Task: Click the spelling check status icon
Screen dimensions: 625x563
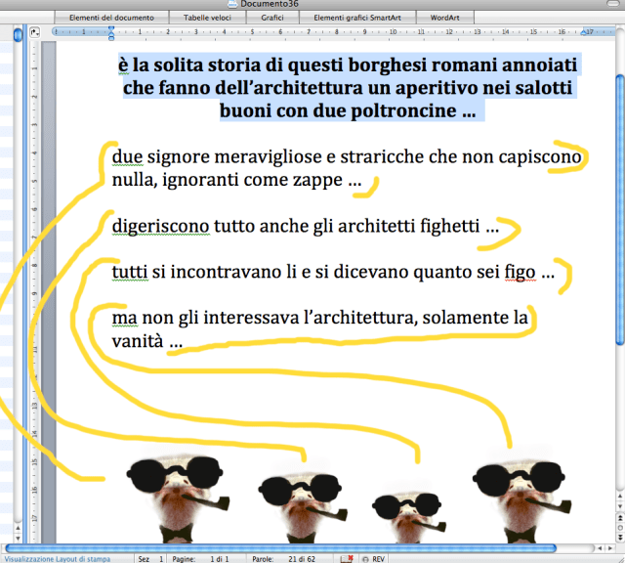Action: [349, 557]
